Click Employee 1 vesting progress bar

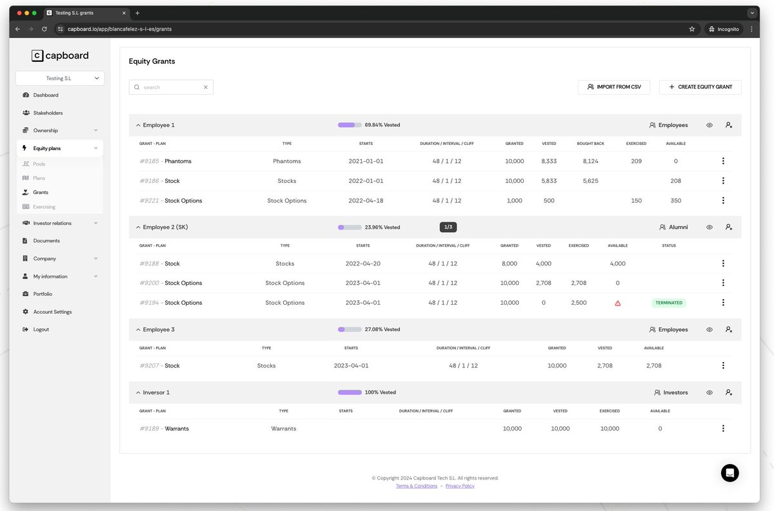click(350, 125)
